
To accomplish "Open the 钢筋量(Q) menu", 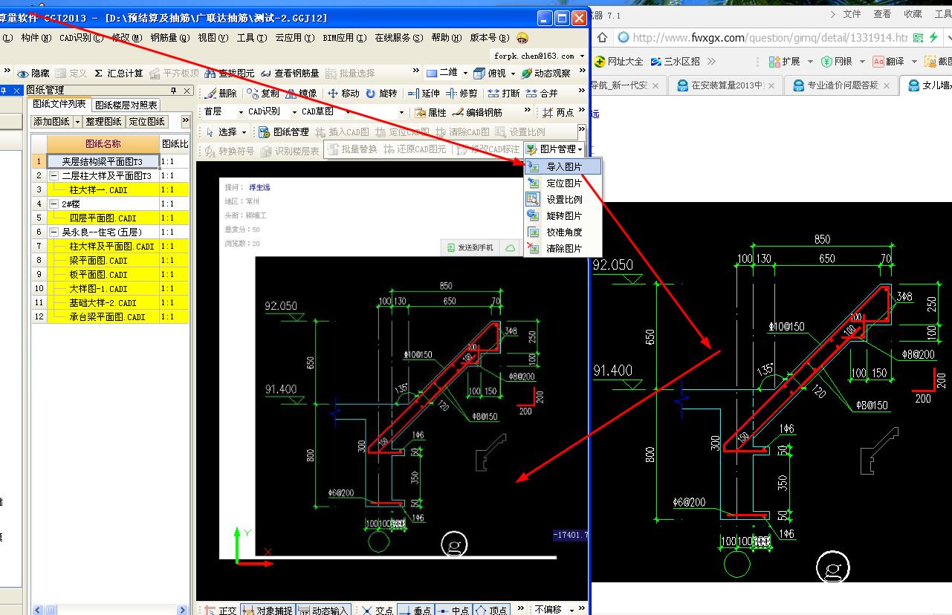I will (x=169, y=38).
